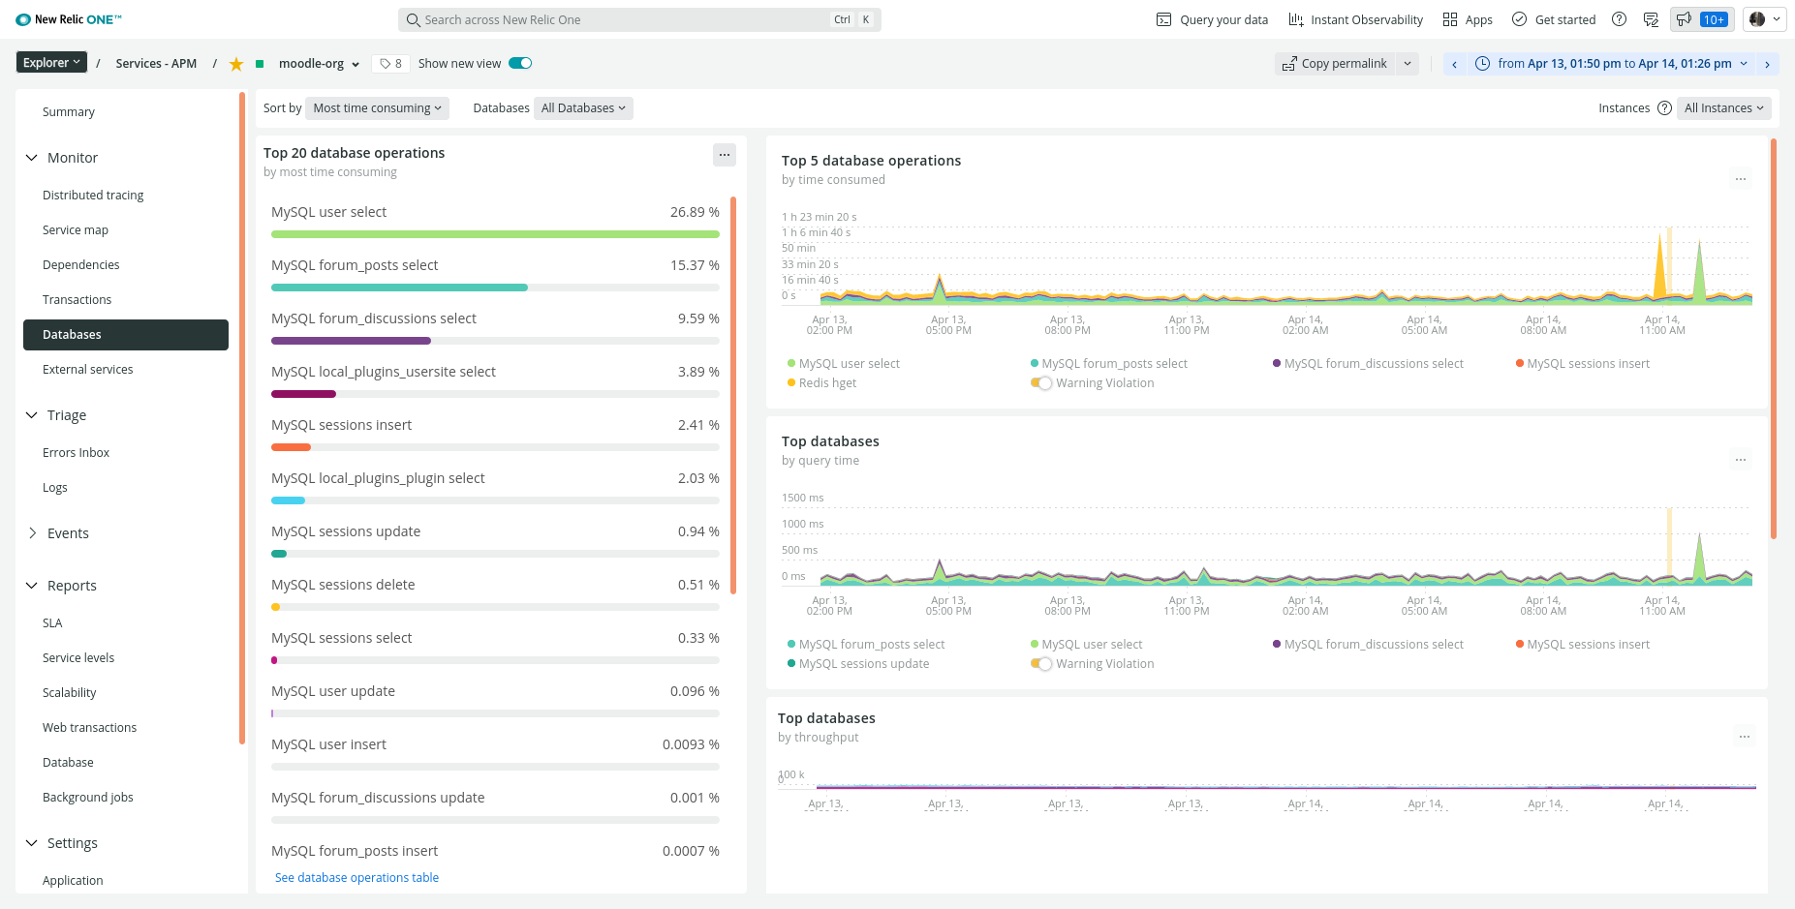This screenshot has height=909, width=1795.
Task: Click the New Relic ONE logo
Action: (x=69, y=19)
